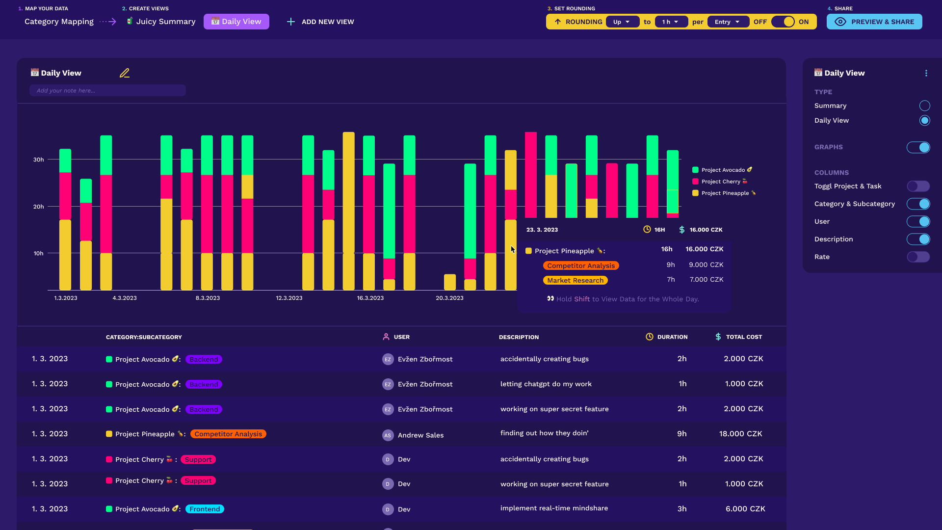The image size is (942, 530).
Task: Open the Entry rounding scope dropdown
Action: 728,22
